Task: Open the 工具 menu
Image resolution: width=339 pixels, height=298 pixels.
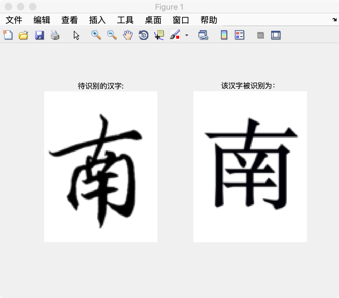Action: 125,20
